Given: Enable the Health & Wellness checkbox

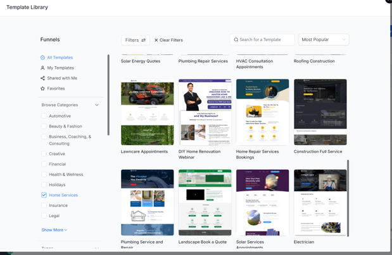Looking at the screenshot, I should (x=44, y=175).
